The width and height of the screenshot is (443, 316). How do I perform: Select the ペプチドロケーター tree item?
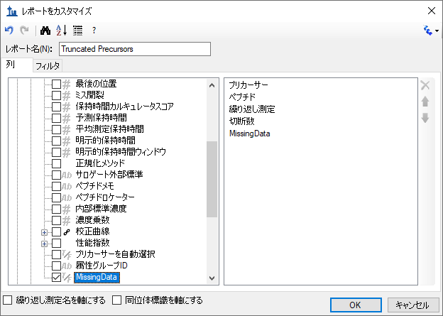pos(105,197)
